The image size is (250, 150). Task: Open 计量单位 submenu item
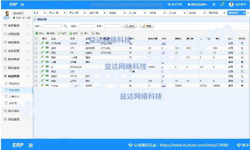[14, 96]
